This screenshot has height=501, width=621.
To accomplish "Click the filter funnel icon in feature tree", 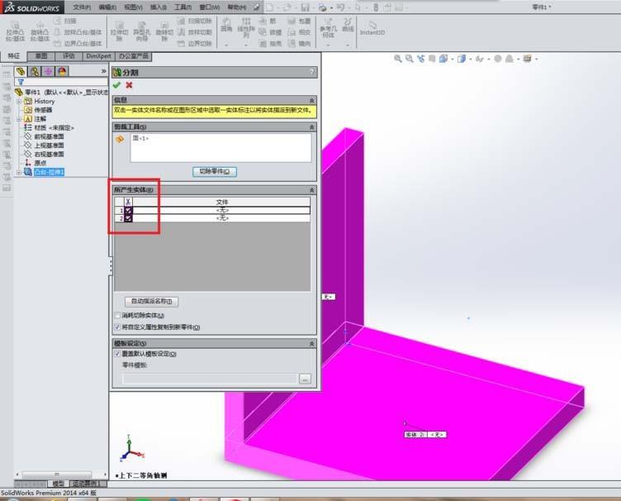I will (21, 82).
